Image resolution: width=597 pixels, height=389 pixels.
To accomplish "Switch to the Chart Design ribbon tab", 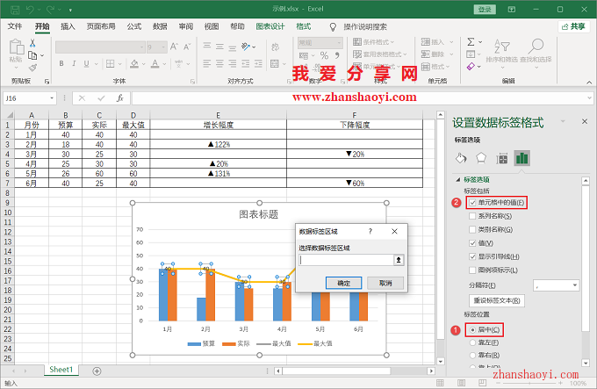I will click(270, 26).
